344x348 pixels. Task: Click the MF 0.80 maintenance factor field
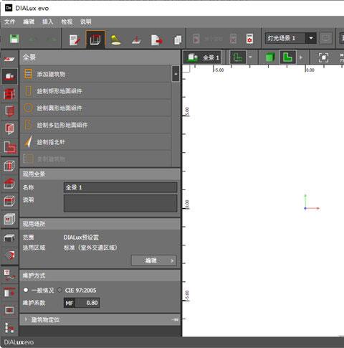tap(82, 303)
